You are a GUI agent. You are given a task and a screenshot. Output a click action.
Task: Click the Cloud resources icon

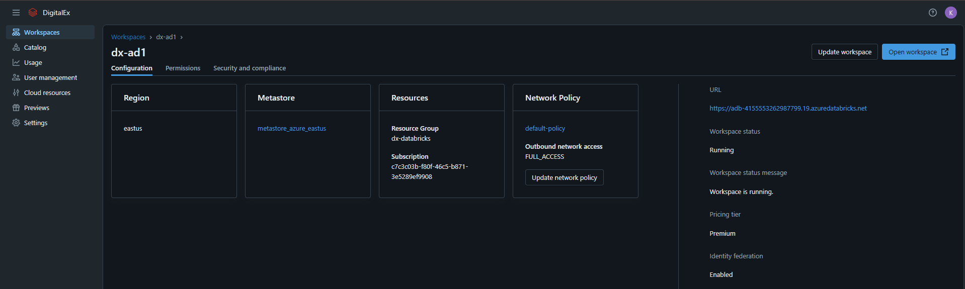click(x=16, y=92)
